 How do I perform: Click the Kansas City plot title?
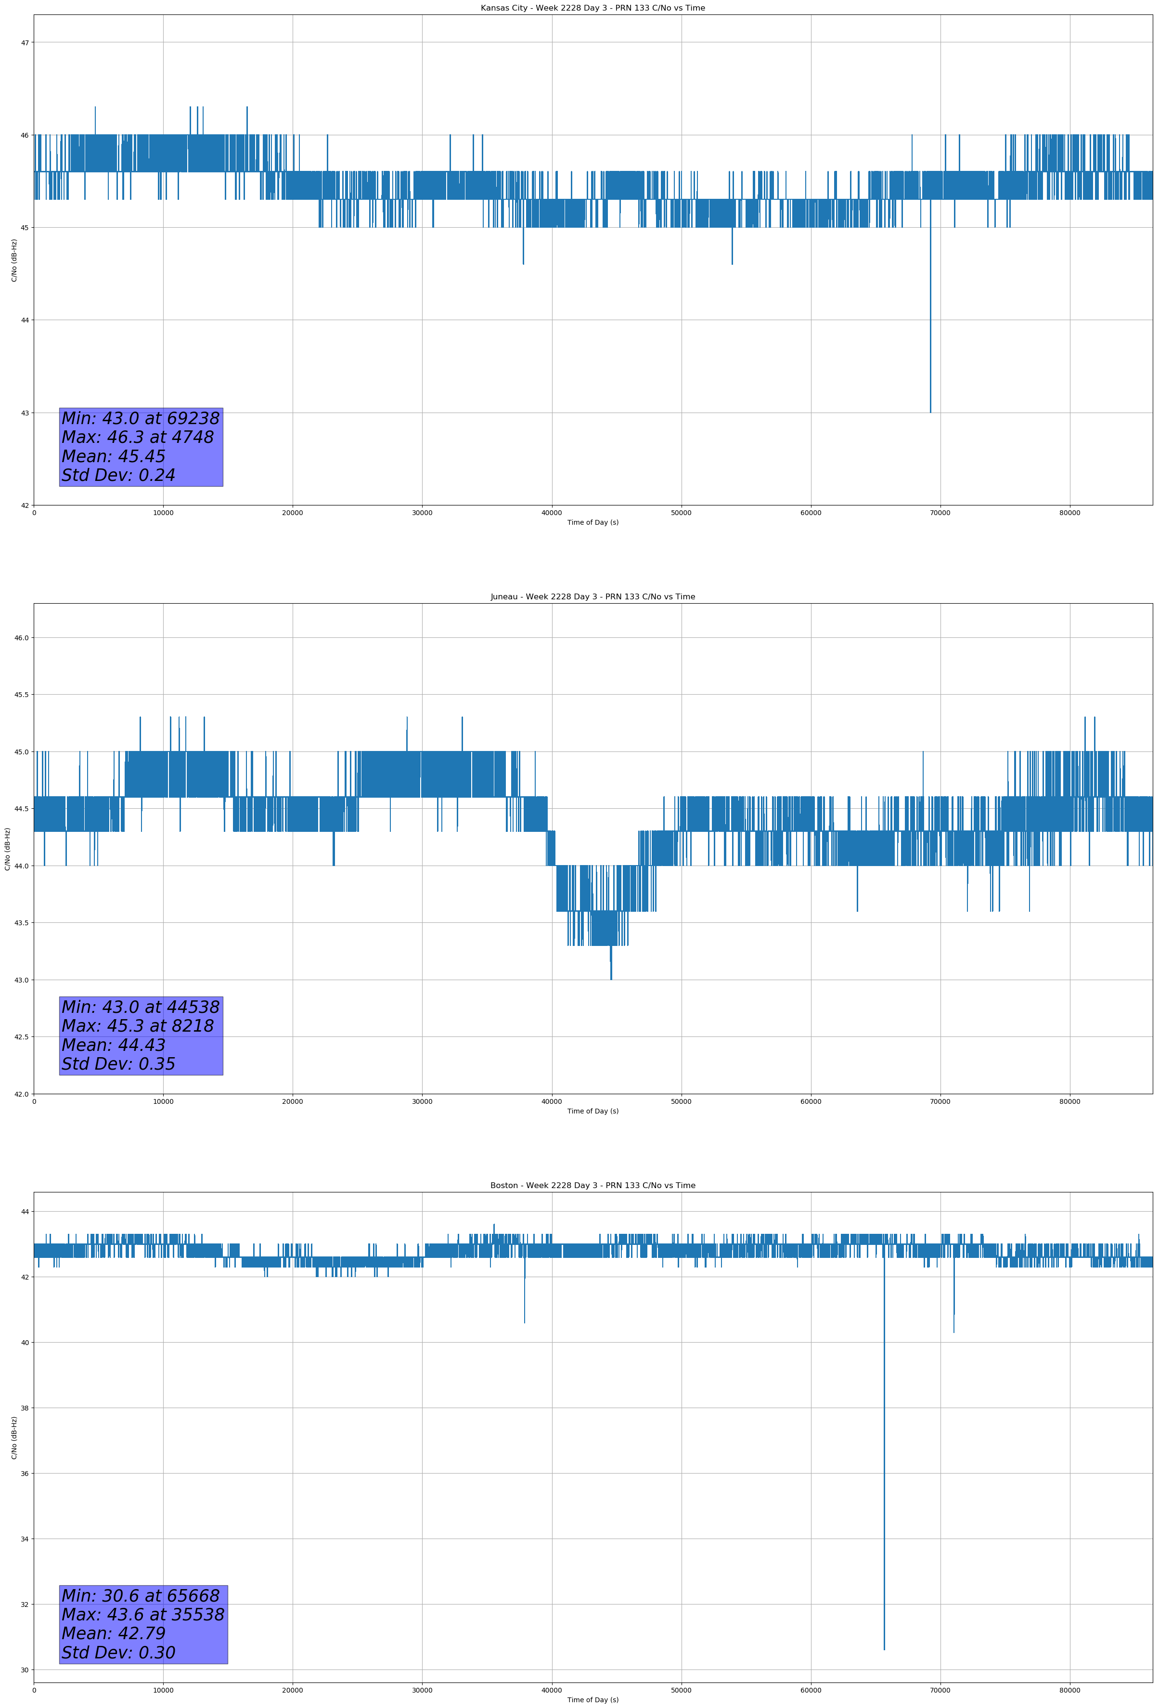click(x=592, y=8)
